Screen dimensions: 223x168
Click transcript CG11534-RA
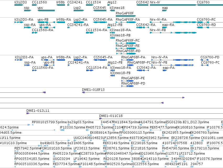pyautogui.click(x=96, y=30)
